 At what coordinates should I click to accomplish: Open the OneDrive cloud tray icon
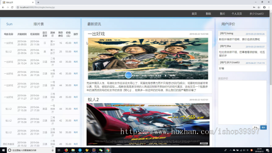(234, 150)
